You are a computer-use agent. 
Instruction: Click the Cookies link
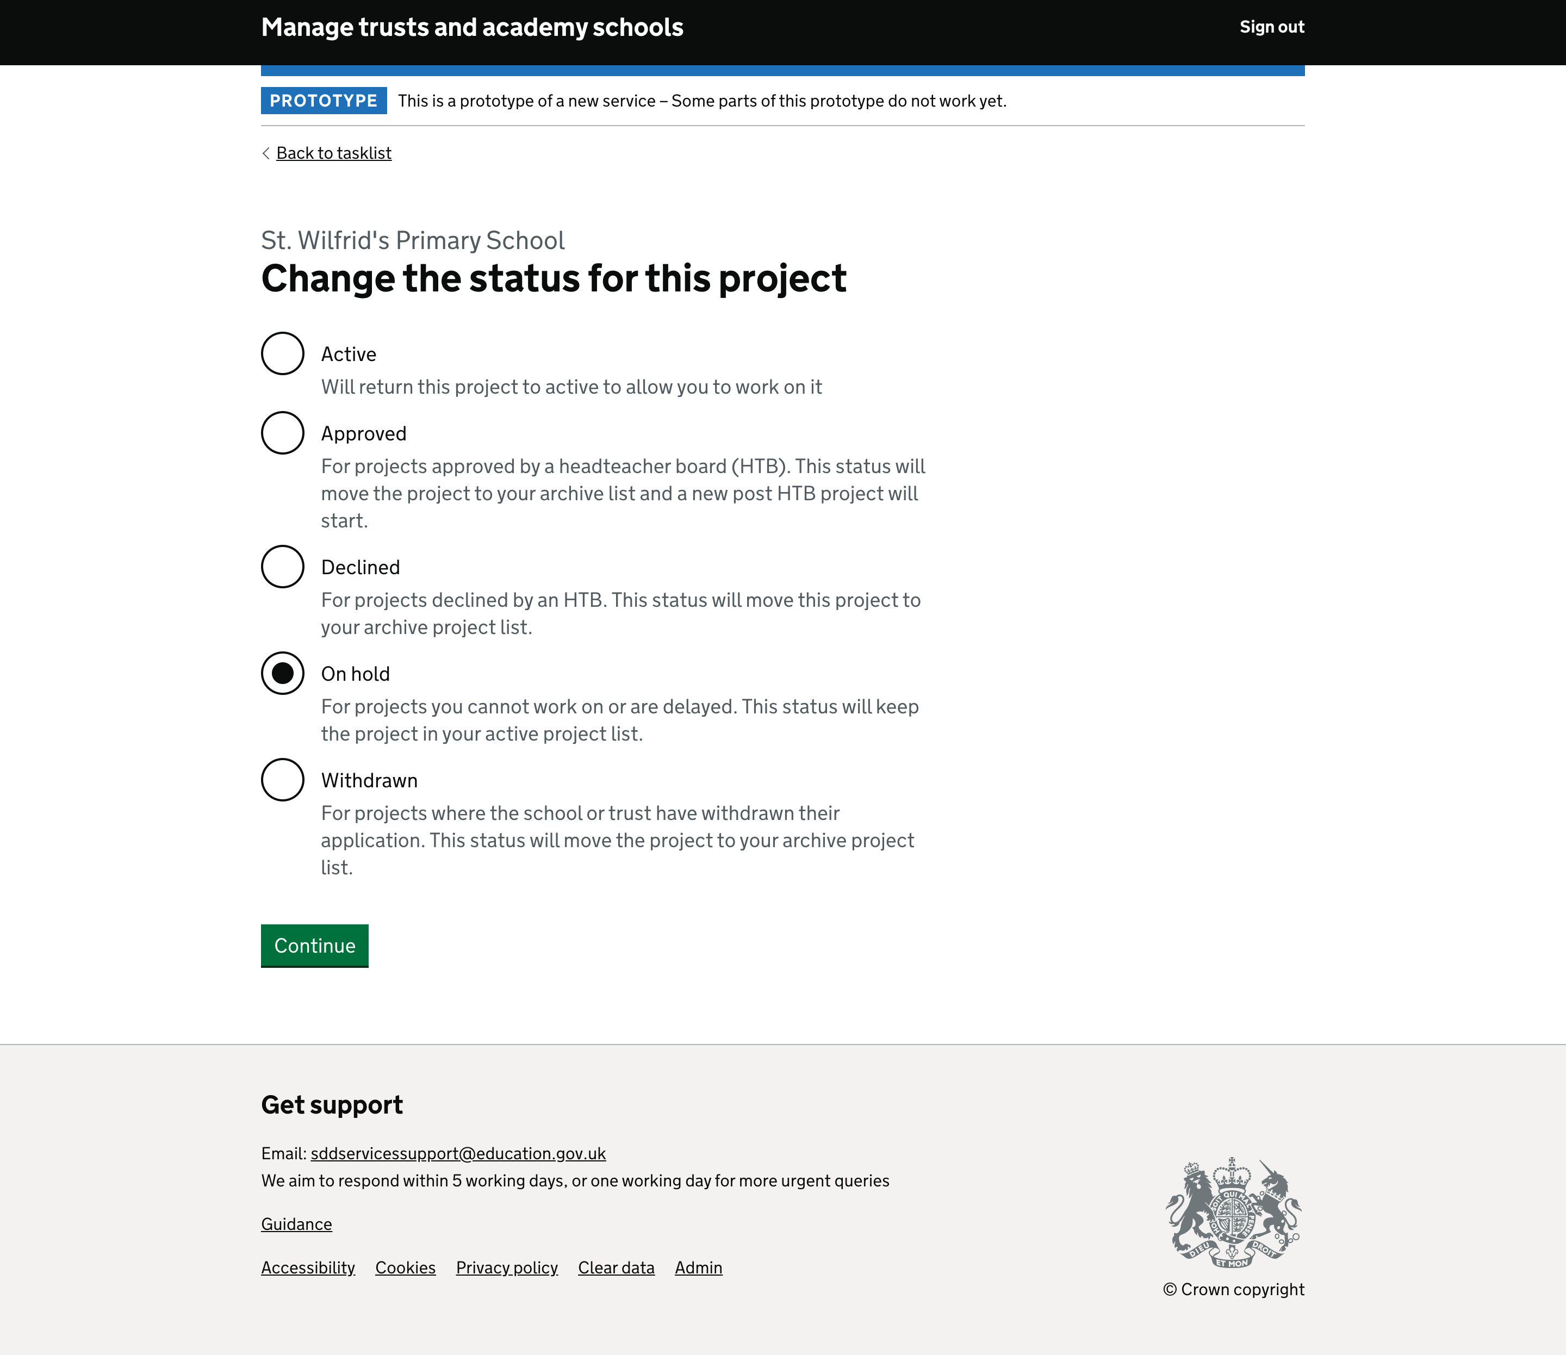coord(405,1267)
